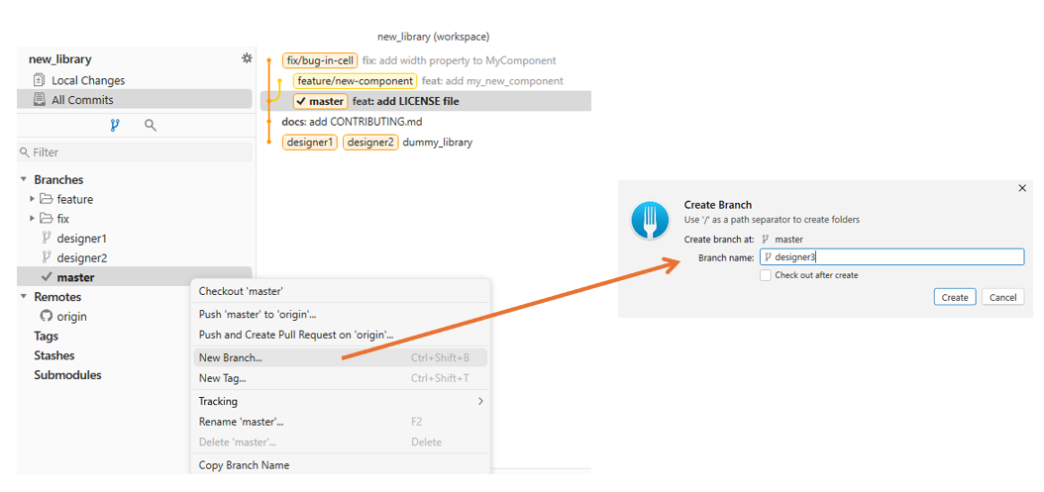
Task: Click branch icon next to master in dialog
Action: (766, 239)
